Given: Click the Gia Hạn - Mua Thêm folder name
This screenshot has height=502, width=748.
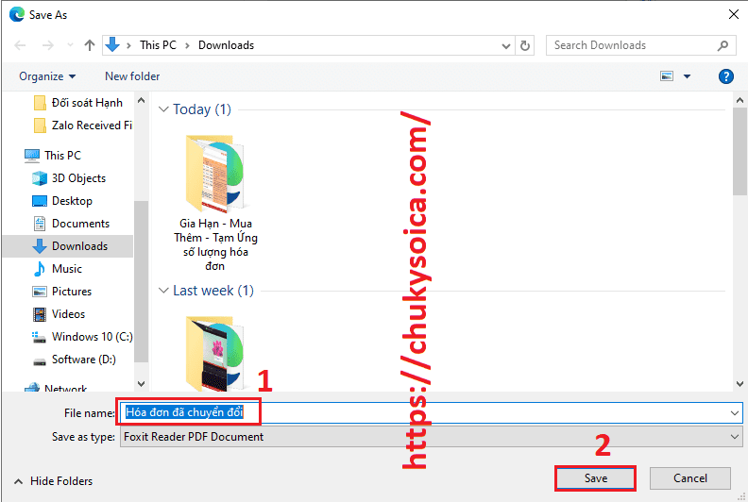Looking at the screenshot, I should coord(215,244).
